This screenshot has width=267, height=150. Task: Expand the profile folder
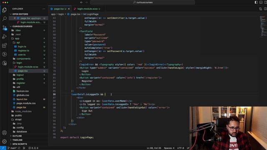click(x=28, y=79)
